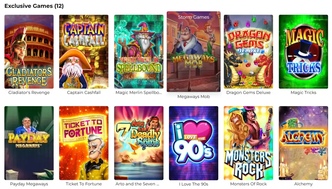Select the Ticket To Fortune game image
332x189 pixels.
[x=84, y=143]
